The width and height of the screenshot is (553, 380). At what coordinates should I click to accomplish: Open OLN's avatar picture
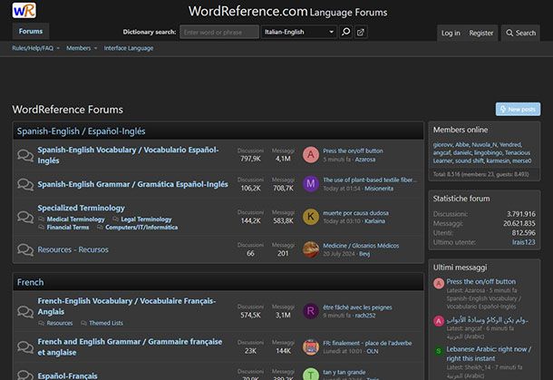tap(311, 346)
